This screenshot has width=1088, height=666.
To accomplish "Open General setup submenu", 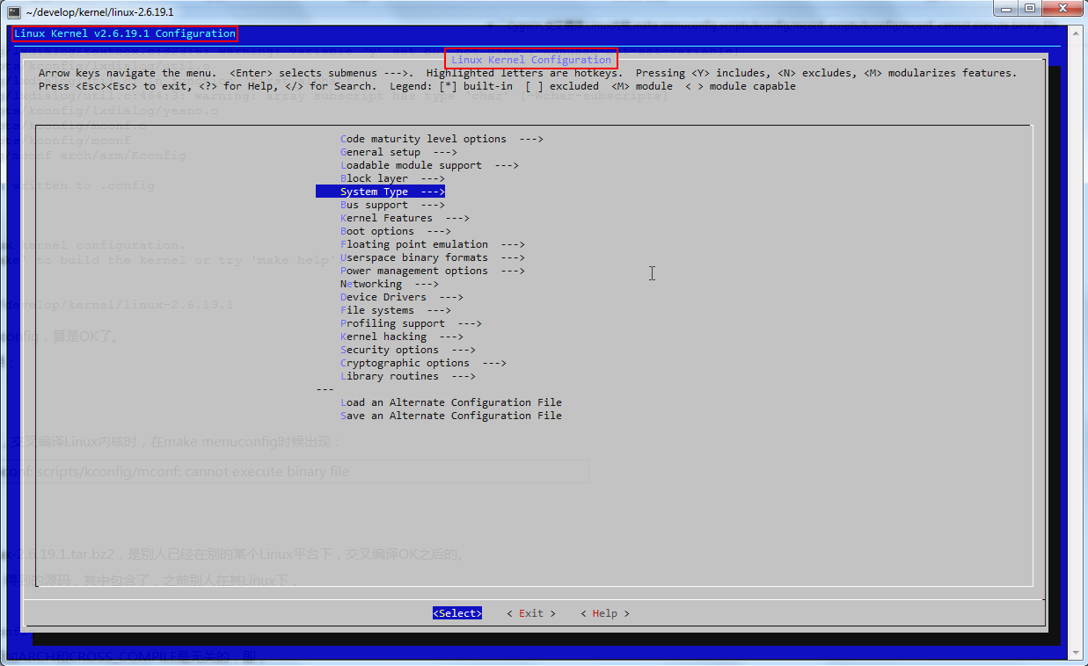I will 398,152.
